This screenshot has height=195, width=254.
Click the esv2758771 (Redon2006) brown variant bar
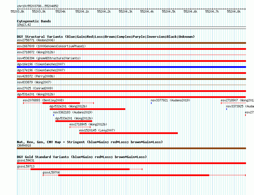[131, 43]
